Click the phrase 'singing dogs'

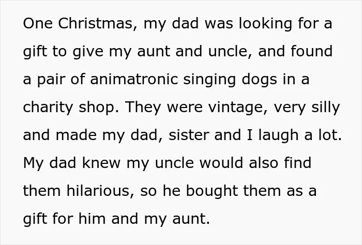230,80
